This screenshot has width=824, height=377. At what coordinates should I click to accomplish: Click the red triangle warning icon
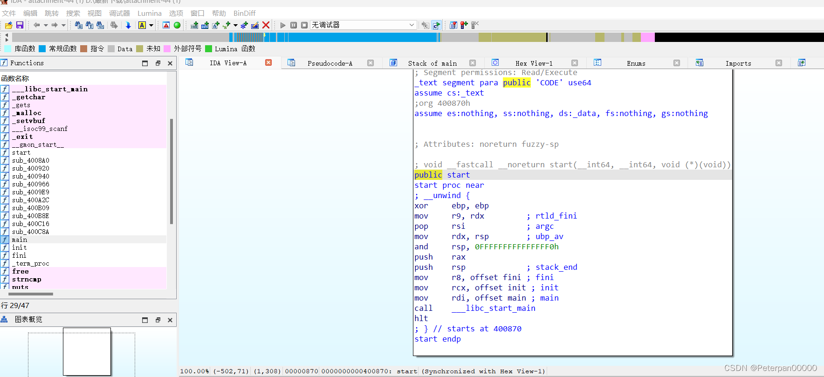pyautogui.click(x=166, y=25)
